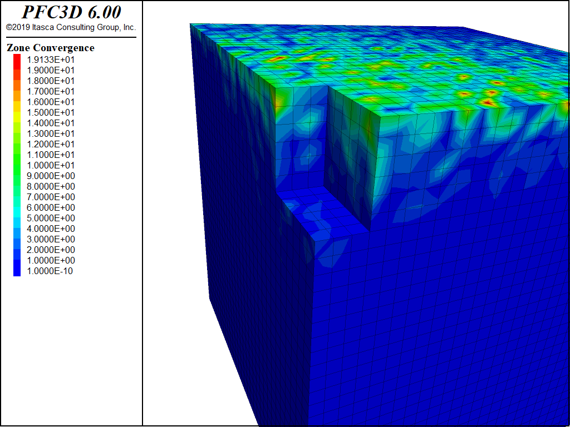This screenshot has height=427, width=570.
Task: Click the Itasca Consulting Group copyright line
Action: [71, 27]
